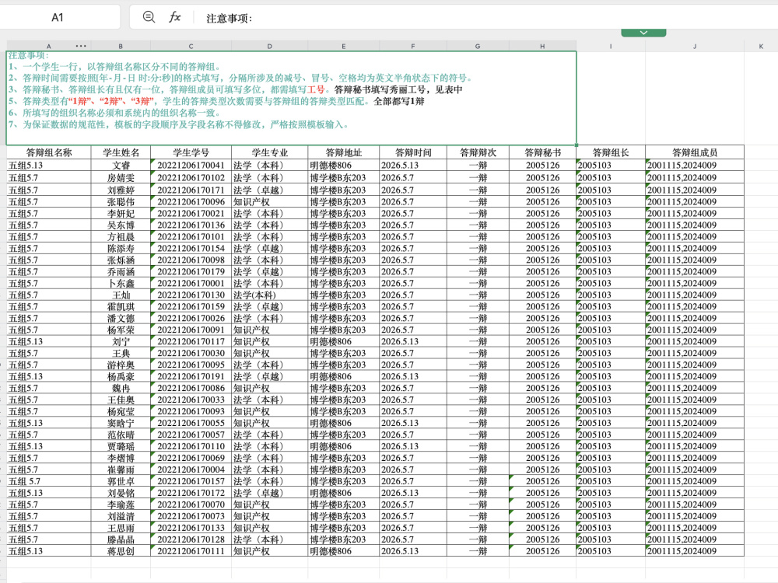Viewport: 778px width, 583px height.
Task: Select student ID cell 20221206170136
Action: pyautogui.click(x=191, y=225)
